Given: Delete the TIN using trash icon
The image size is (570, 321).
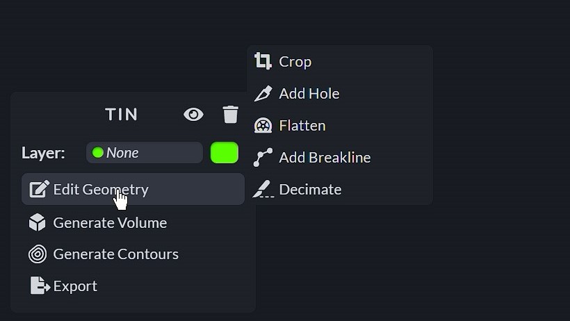Looking at the screenshot, I should (x=230, y=115).
